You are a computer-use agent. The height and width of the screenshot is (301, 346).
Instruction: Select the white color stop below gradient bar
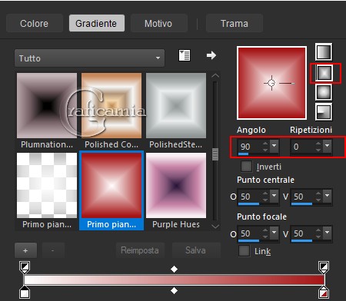(x=25, y=292)
